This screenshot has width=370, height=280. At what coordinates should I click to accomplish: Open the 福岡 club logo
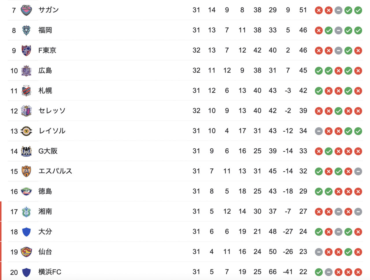point(26,30)
